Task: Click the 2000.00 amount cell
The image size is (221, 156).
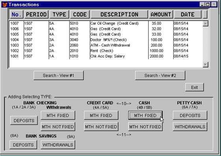Action: click(x=156, y=56)
